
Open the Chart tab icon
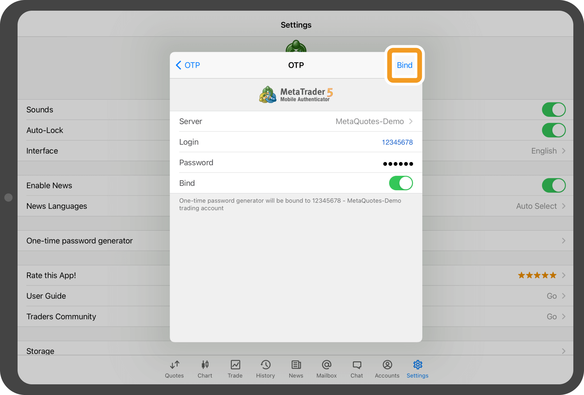[205, 369]
